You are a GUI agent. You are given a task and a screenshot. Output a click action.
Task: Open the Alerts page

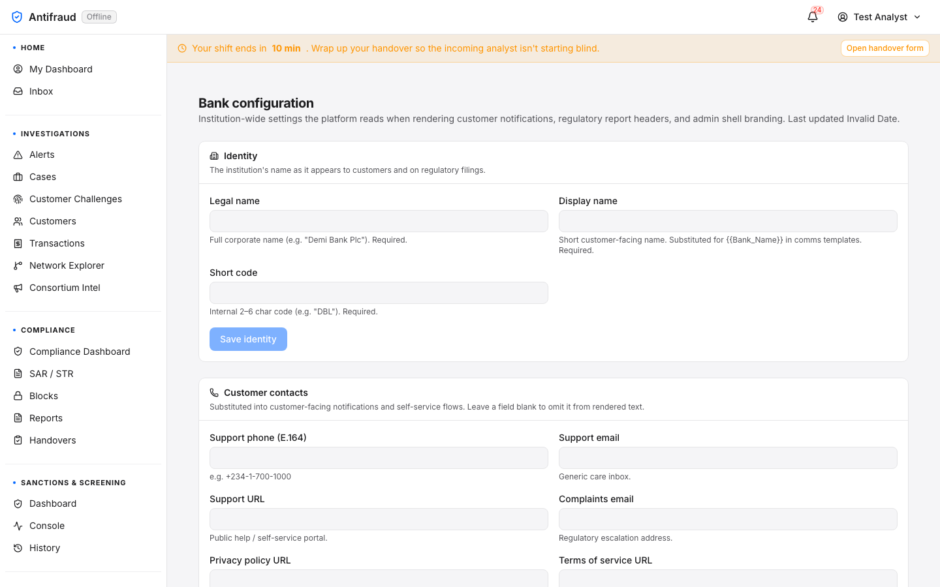coord(83,155)
